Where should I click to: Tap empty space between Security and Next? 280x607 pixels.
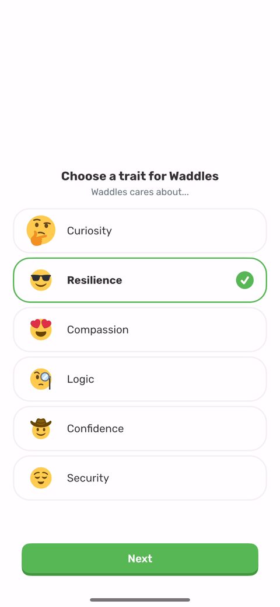[x=140, y=522]
